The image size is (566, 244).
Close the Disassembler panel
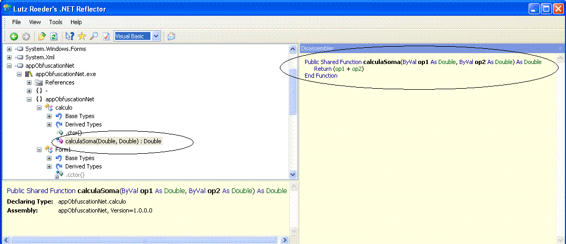pos(560,48)
